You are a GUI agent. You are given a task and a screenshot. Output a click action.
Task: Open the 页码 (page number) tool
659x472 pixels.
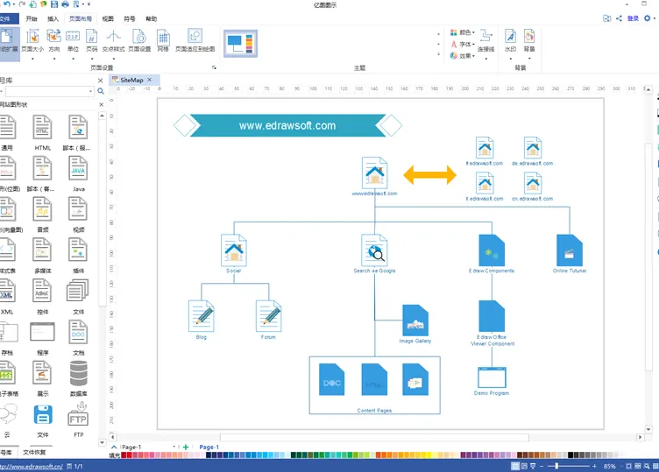pos(92,44)
